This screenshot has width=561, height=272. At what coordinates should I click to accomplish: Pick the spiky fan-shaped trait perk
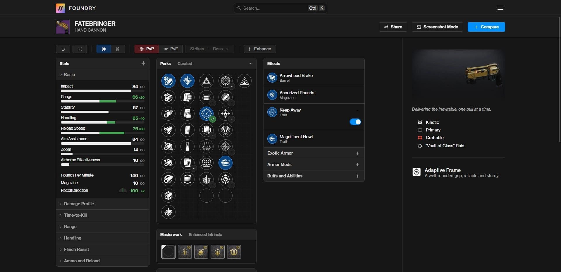point(206,146)
